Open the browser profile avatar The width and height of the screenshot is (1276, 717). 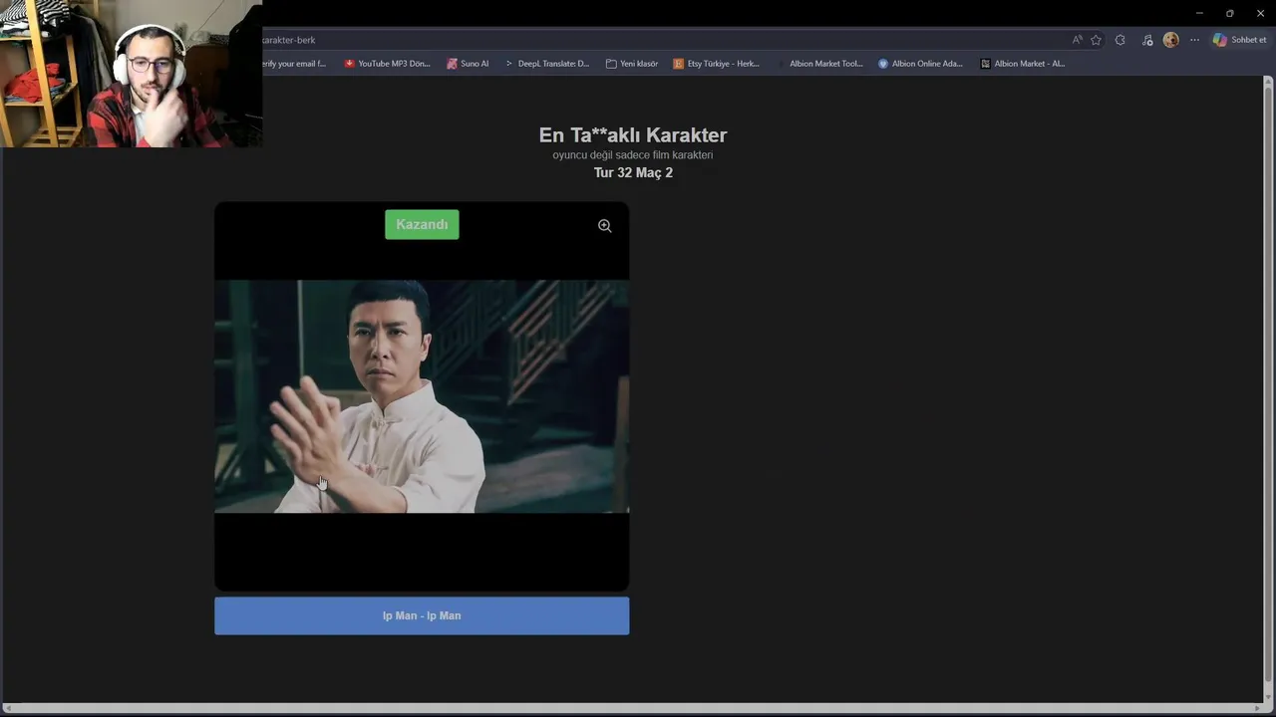pyautogui.click(x=1170, y=40)
